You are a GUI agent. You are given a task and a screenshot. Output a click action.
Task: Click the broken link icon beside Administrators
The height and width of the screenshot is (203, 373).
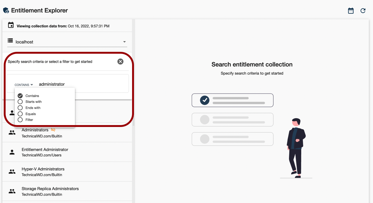click(53, 130)
